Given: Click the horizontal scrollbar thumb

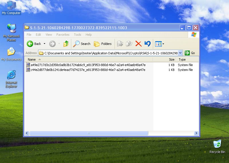Looking at the screenshot, I should pos(89,133).
